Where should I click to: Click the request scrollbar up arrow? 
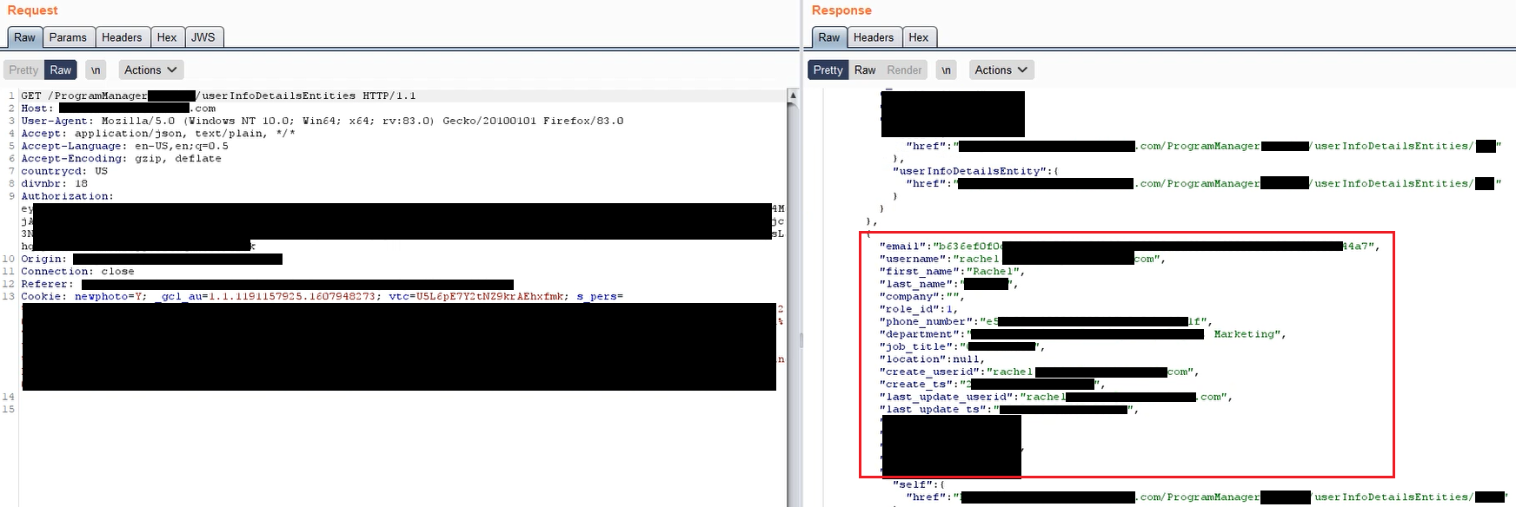point(793,95)
